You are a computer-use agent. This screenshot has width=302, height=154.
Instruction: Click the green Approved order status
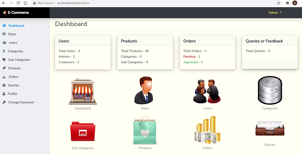(x=191, y=62)
